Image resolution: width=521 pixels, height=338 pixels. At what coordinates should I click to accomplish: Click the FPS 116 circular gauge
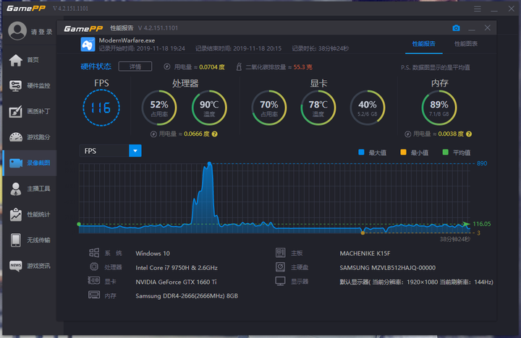(101, 108)
